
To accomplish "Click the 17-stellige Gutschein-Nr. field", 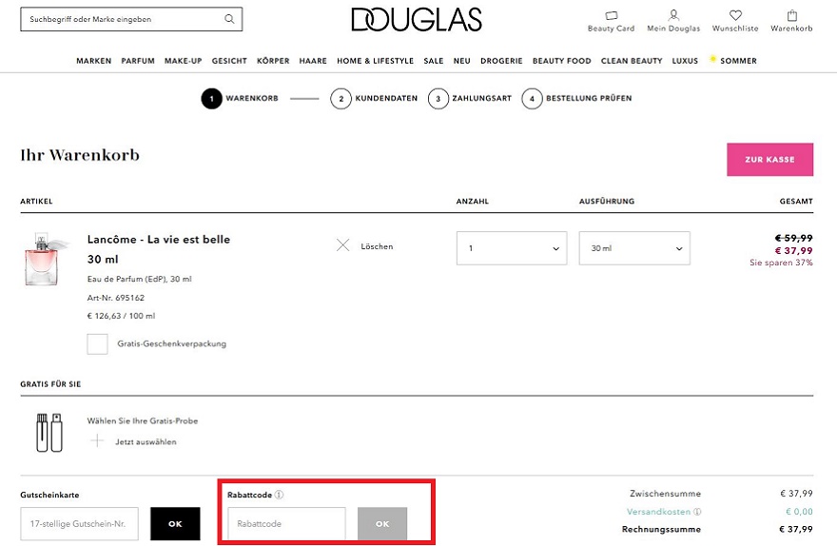I will tap(79, 523).
